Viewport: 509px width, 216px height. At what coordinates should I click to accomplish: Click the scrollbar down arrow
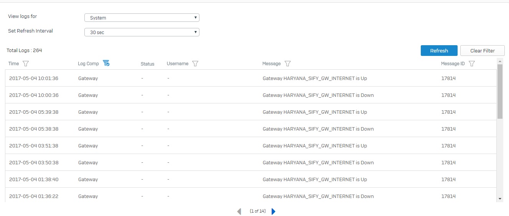[500, 199]
